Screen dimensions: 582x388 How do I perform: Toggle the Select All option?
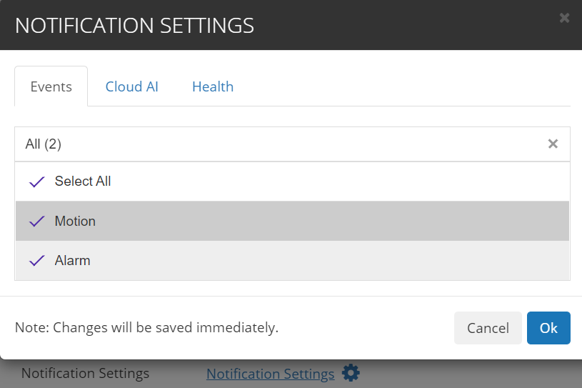click(83, 181)
